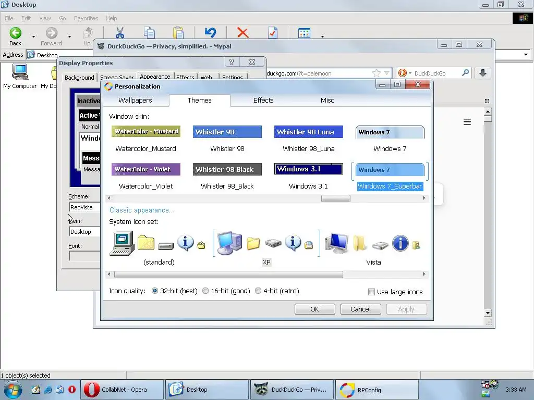
Task: Switch to DuckDuckGo taskbar button
Action: [292, 390]
